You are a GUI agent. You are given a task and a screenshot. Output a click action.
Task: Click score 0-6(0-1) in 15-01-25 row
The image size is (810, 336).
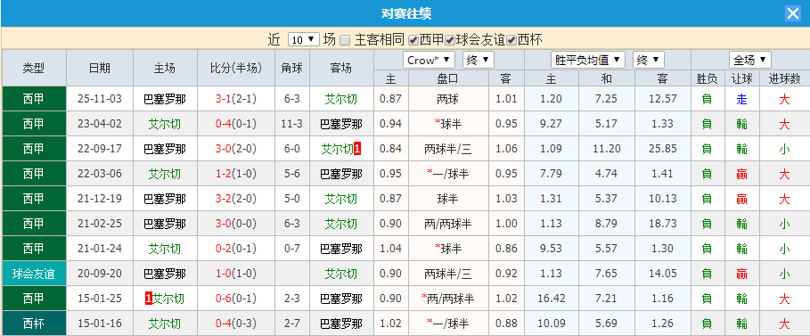point(236,299)
